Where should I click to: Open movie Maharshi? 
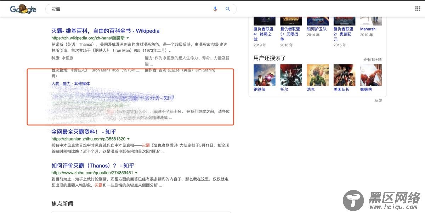tap(368, 29)
